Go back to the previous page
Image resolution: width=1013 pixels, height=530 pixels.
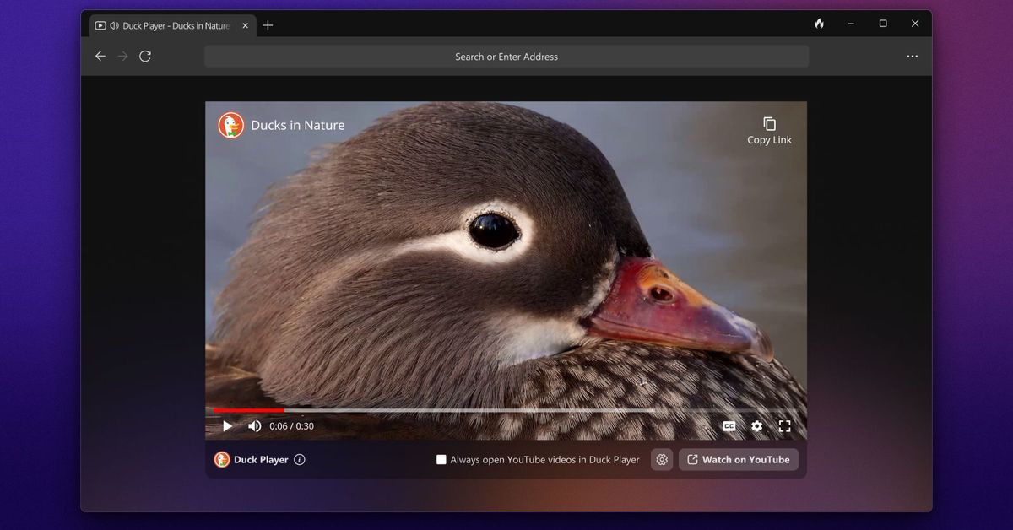pos(100,57)
